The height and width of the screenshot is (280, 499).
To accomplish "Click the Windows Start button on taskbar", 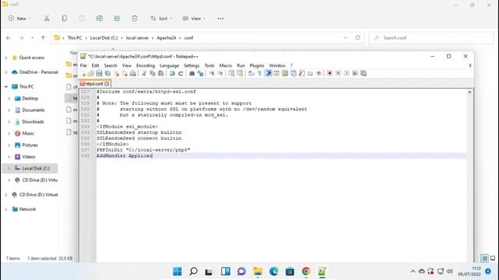I will [x=177, y=271].
